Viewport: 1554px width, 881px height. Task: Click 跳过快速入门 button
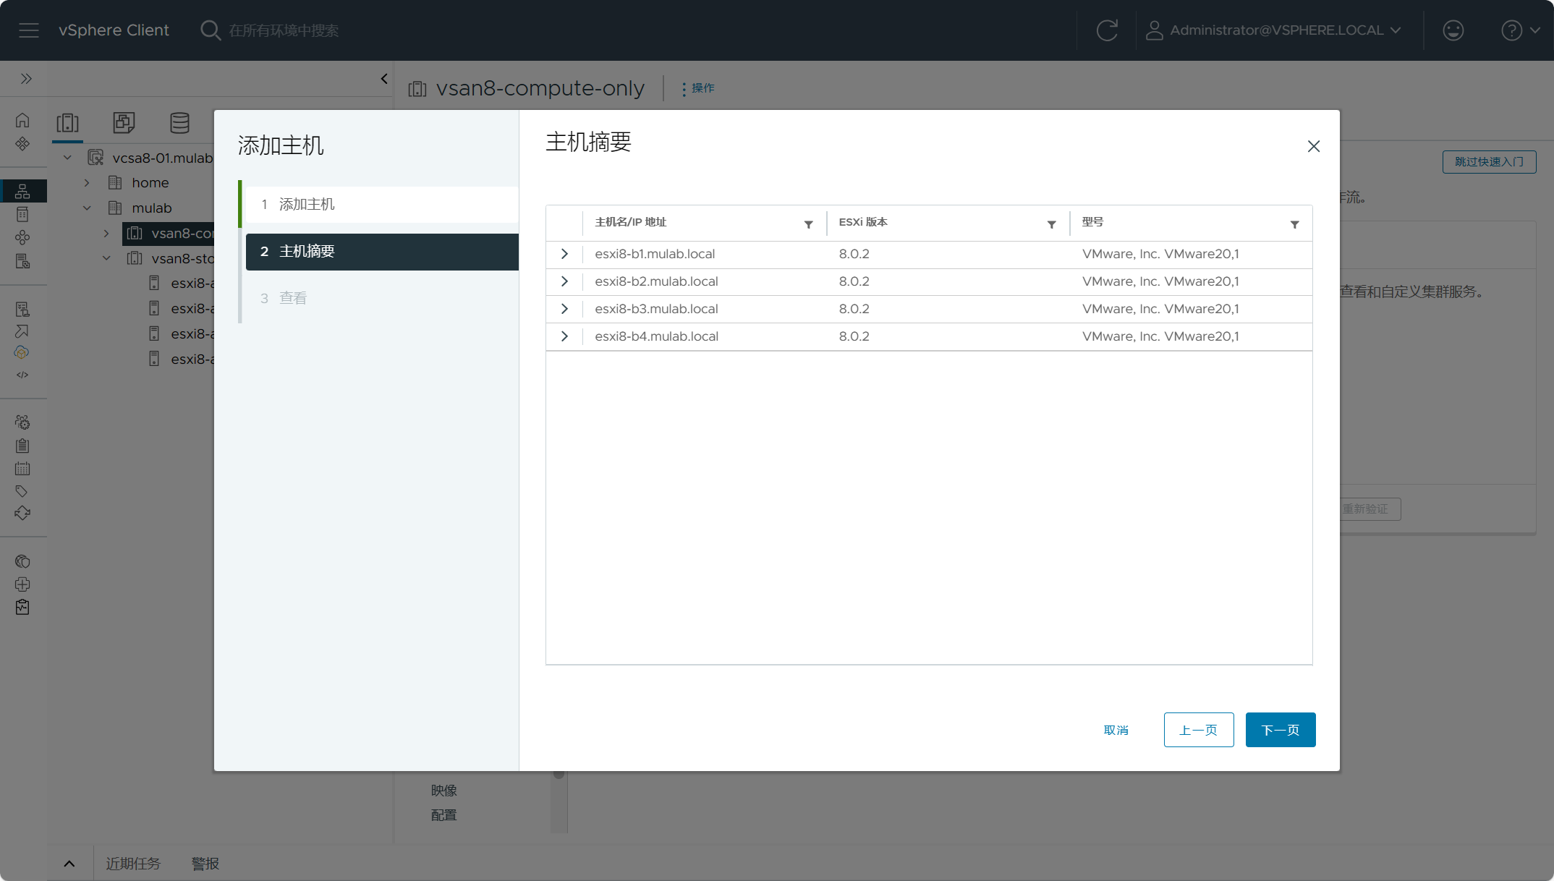coord(1489,162)
